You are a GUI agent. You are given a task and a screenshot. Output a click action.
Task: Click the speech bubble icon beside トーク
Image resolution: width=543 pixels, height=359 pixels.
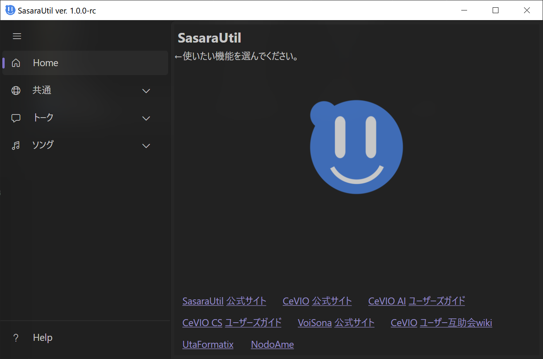(16, 118)
